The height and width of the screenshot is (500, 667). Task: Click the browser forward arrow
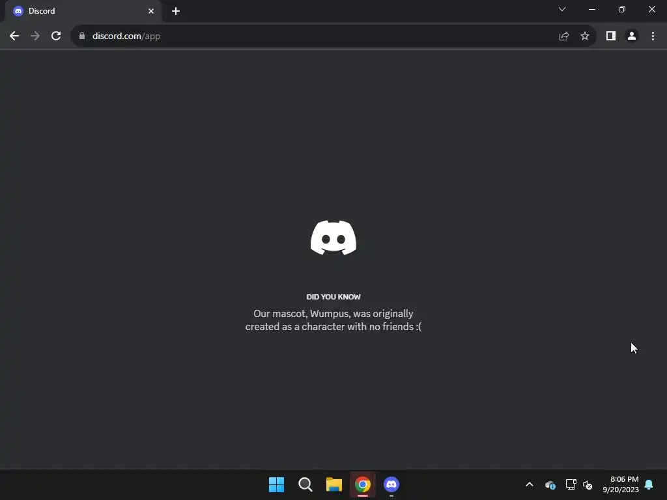point(35,36)
